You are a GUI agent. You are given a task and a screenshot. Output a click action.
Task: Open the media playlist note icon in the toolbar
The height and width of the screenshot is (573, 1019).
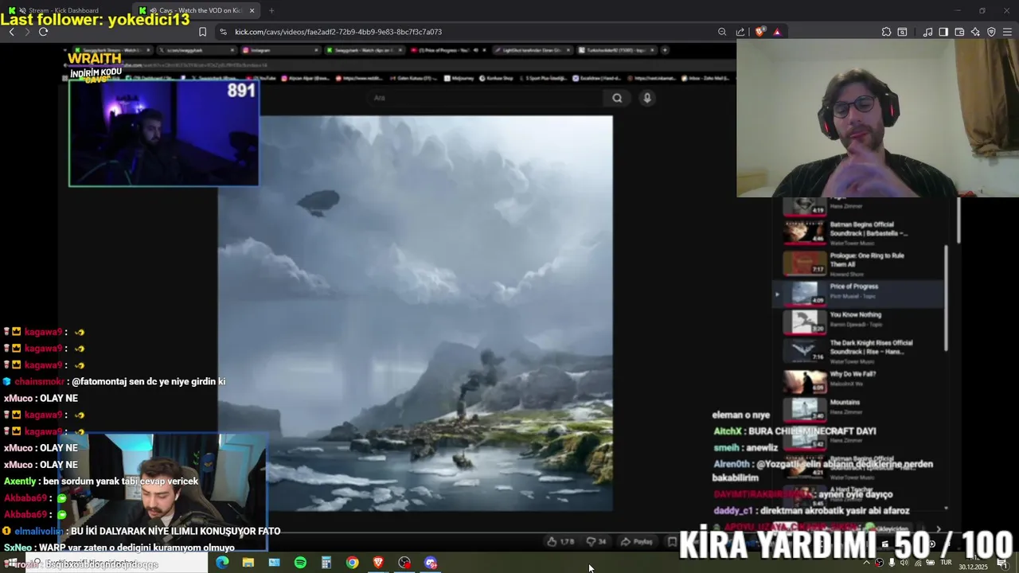tap(927, 32)
